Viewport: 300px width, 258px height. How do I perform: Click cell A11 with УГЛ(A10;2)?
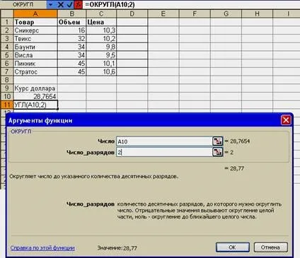pyautogui.click(x=35, y=105)
